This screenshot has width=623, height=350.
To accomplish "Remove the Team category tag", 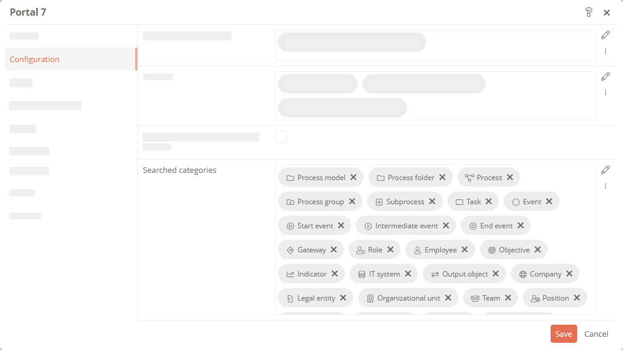I will pyautogui.click(x=508, y=298).
